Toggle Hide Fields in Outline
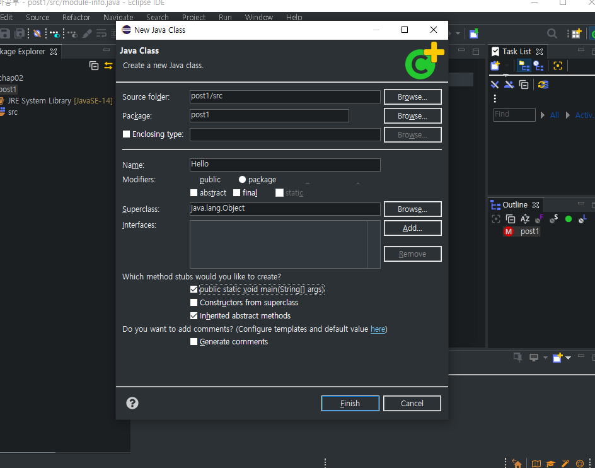595x468 pixels. tap(540, 219)
